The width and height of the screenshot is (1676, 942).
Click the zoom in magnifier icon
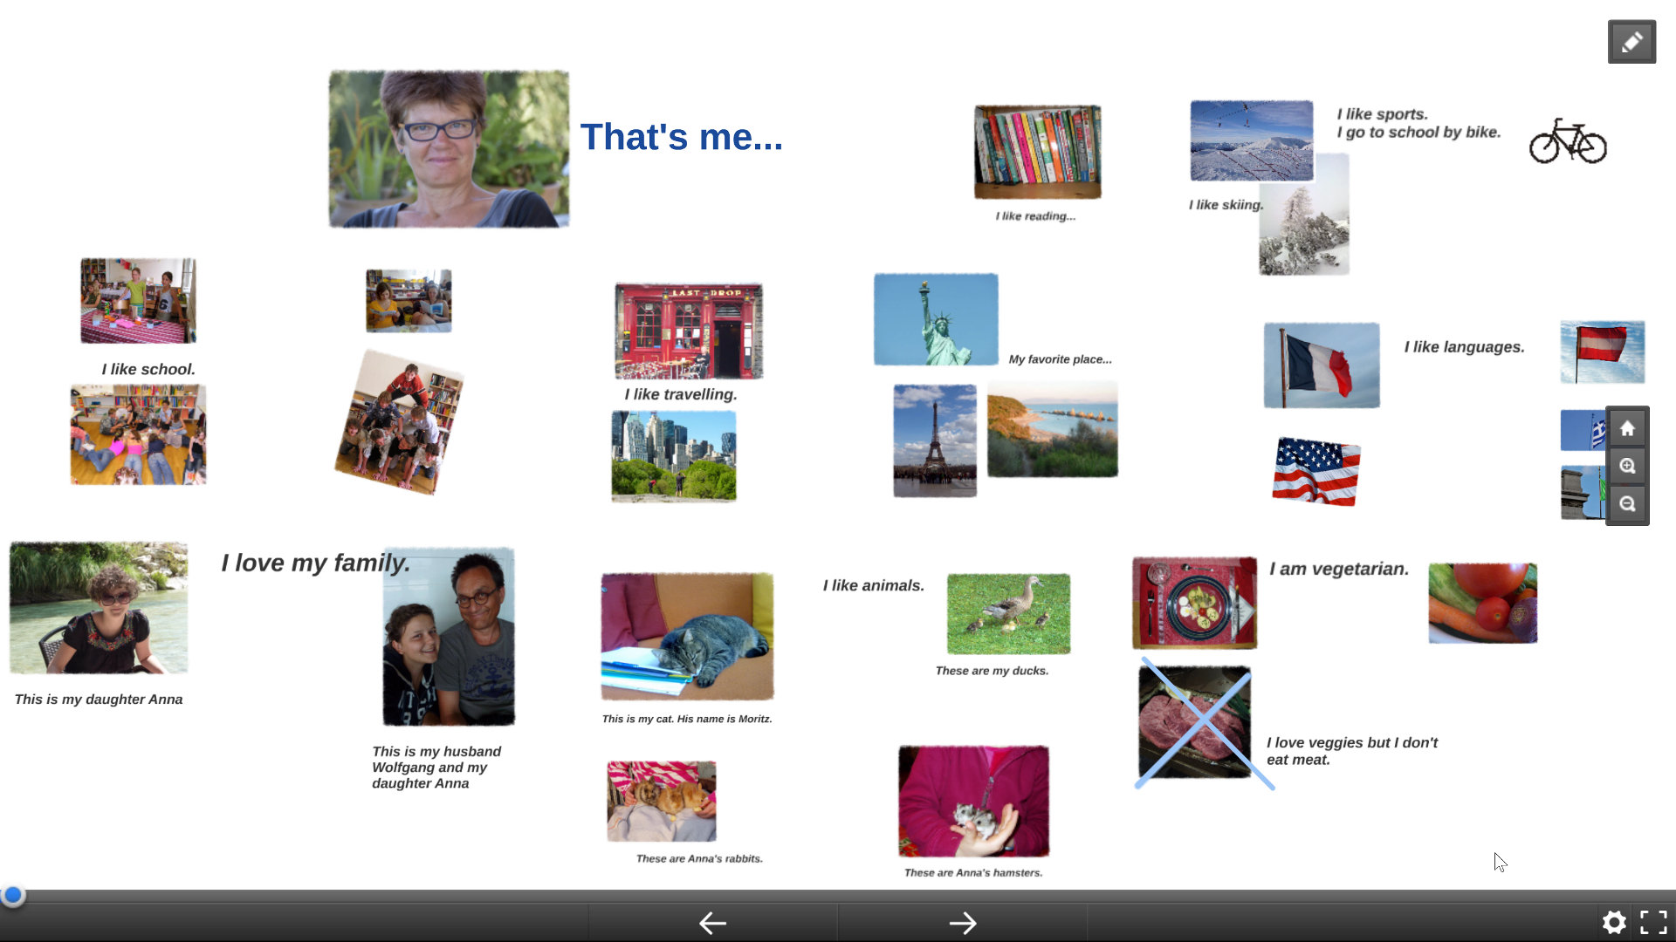[1627, 466]
